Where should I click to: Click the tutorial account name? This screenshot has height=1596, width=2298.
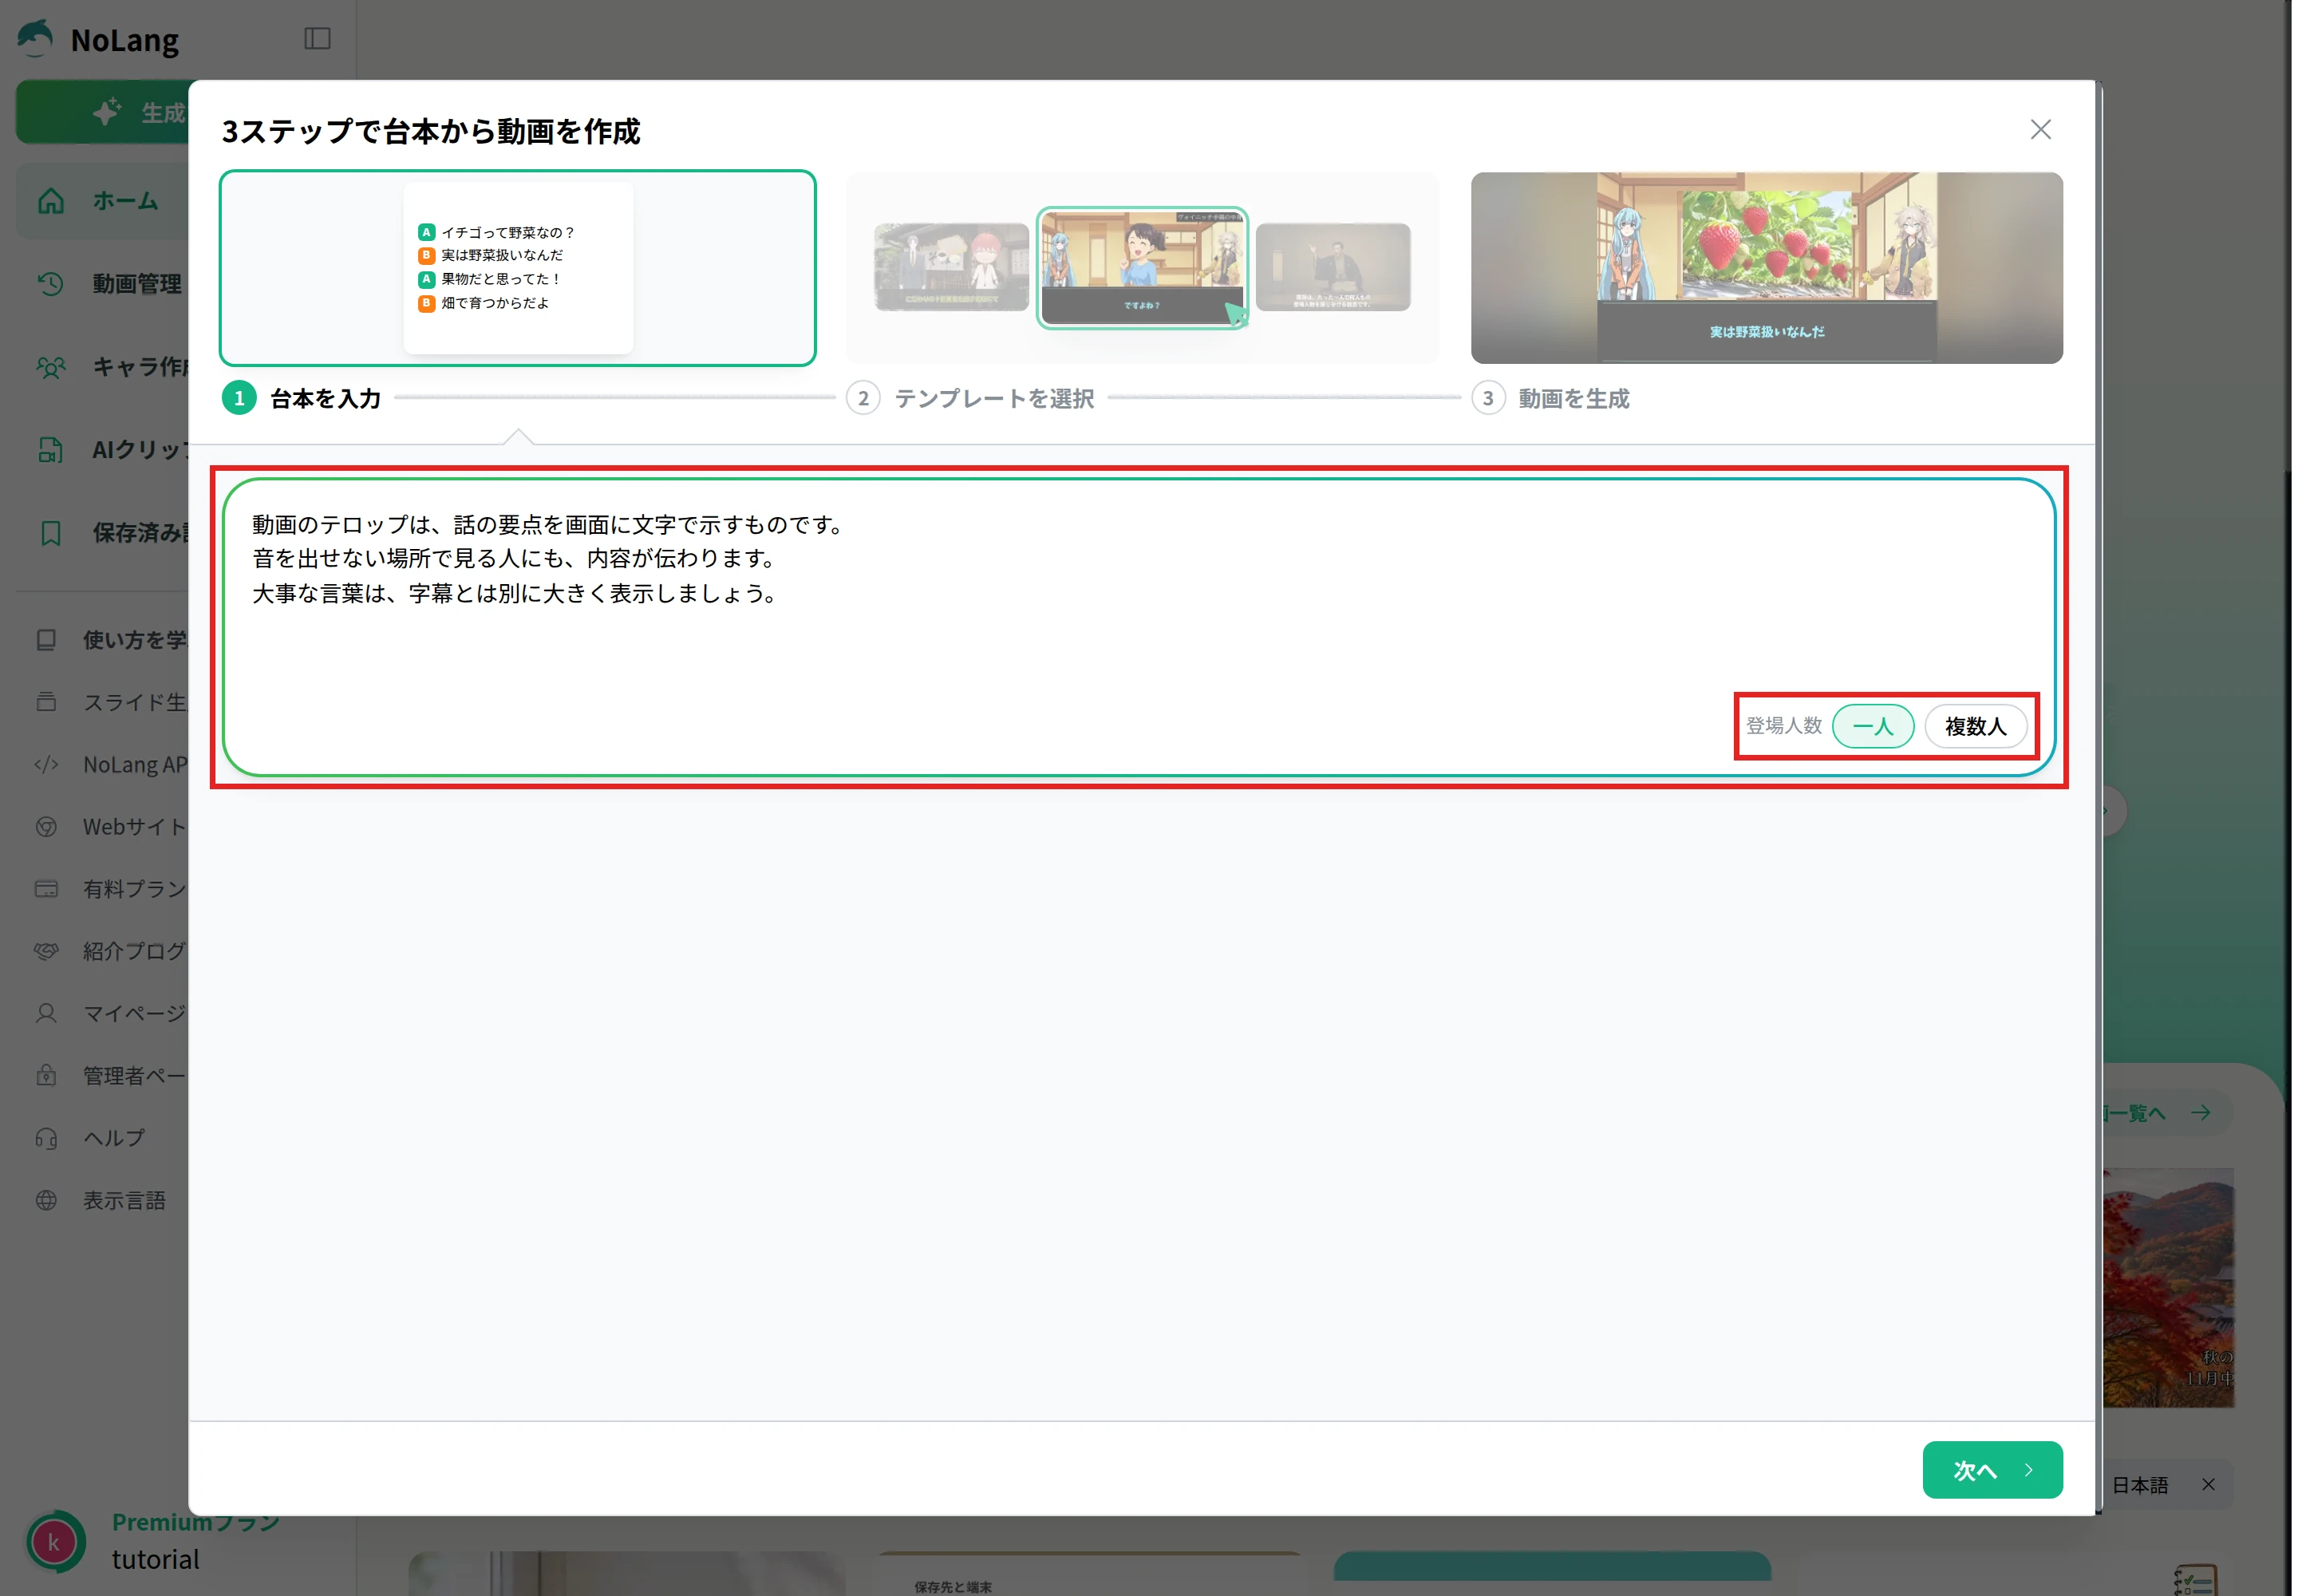pyautogui.click(x=155, y=1559)
